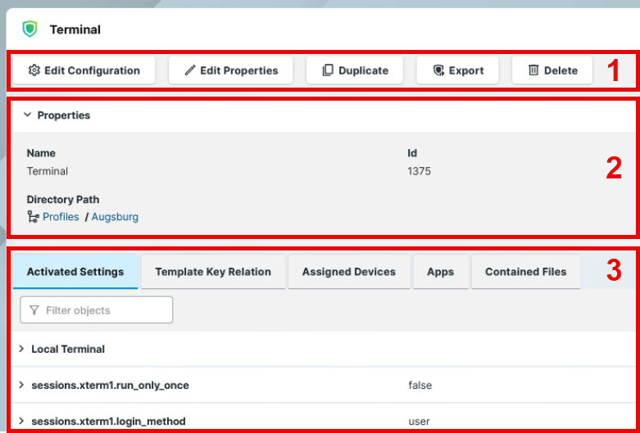Expand the Local Terminal group

point(21,349)
